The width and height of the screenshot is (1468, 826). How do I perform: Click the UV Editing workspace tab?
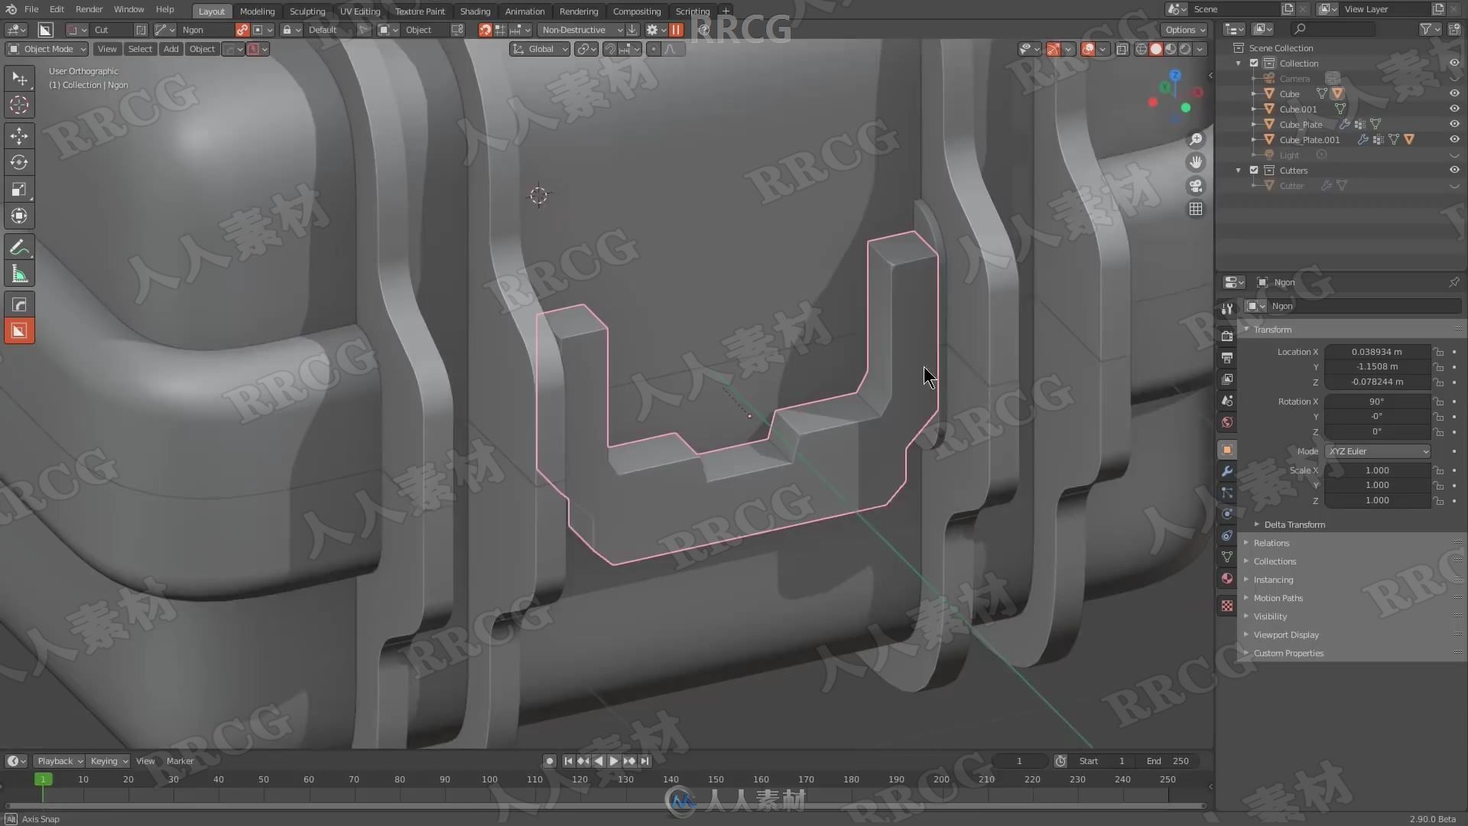(359, 11)
